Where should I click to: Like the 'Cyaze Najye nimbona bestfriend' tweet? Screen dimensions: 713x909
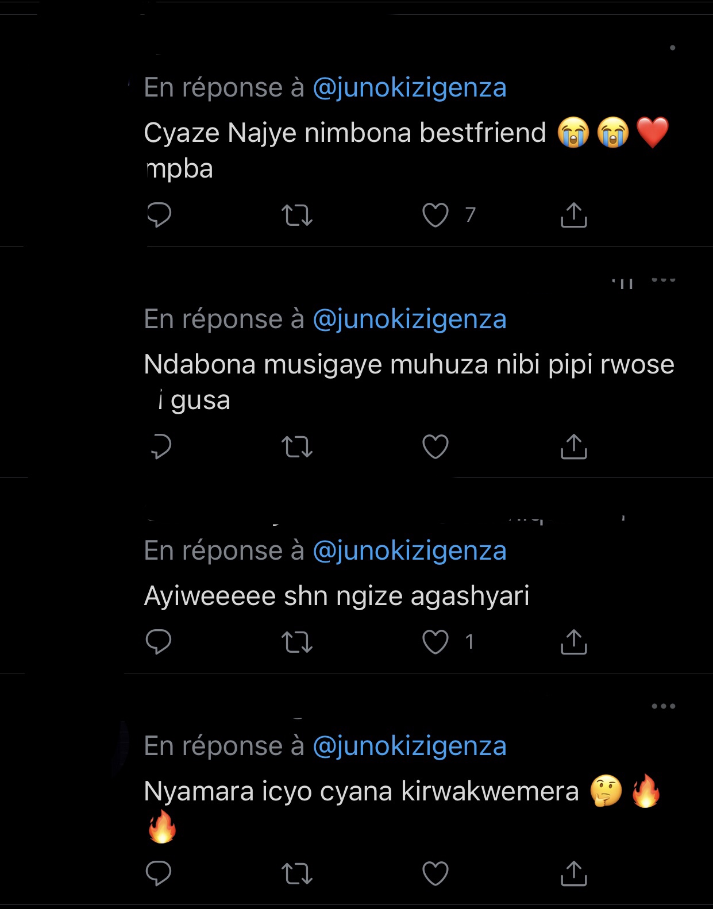point(435,215)
